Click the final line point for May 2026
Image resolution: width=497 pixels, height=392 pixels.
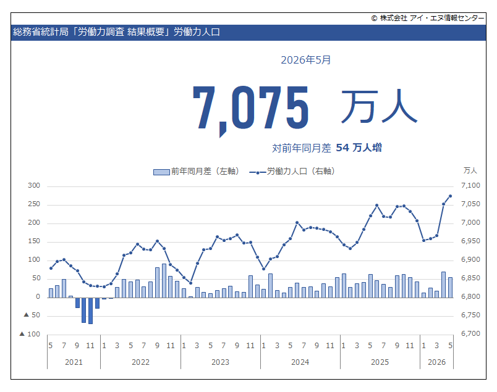[451, 196]
